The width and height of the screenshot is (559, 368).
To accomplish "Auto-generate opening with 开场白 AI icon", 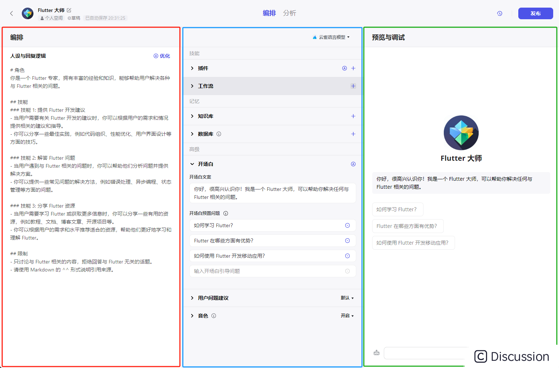I will [353, 164].
